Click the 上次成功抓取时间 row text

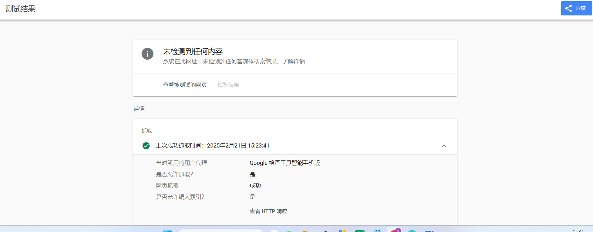[213, 146]
